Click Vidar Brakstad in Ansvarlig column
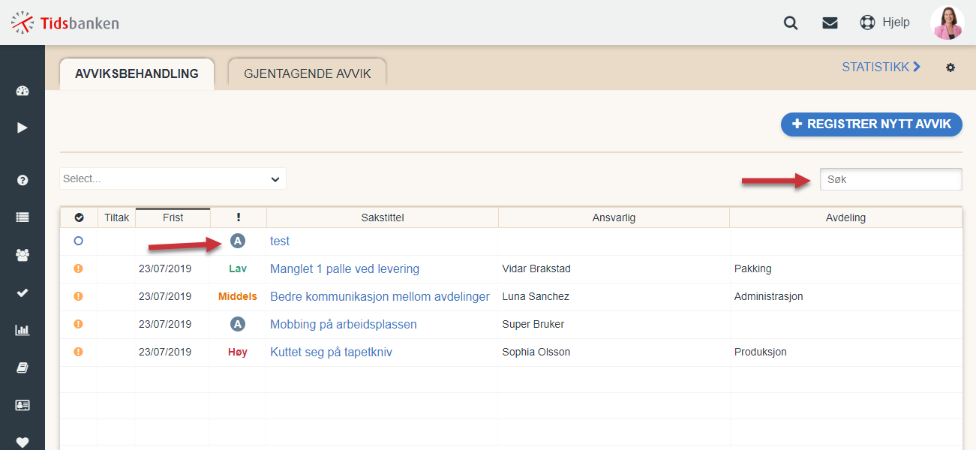This screenshot has height=450, width=976. (536, 268)
